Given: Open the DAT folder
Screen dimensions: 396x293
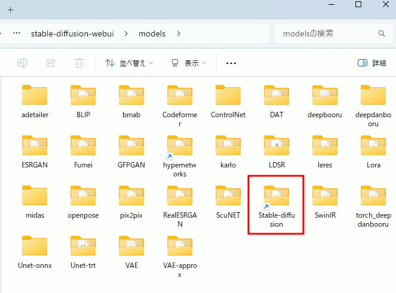Looking at the screenshot, I should pos(277,102).
